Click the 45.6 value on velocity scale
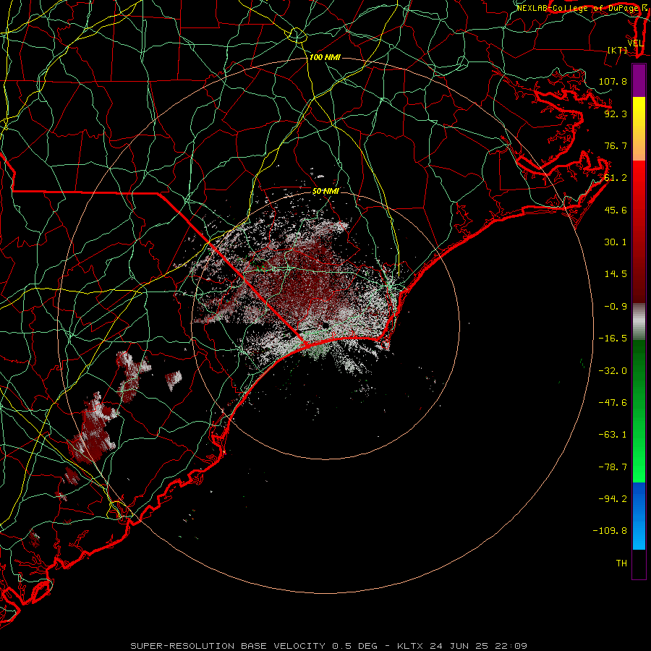The height and width of the screenshot is (651, 651). pyautogui.click(x=616, y=210)
